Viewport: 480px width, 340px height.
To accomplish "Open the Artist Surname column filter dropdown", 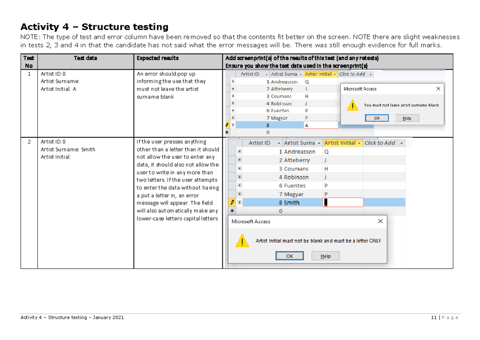I will coord(320,143).
